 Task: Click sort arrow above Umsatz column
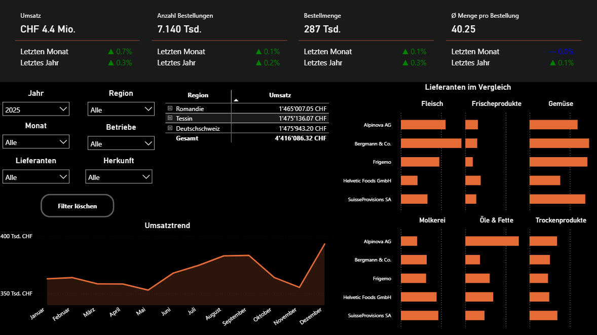pyautogui.click(x=236, y=100)
